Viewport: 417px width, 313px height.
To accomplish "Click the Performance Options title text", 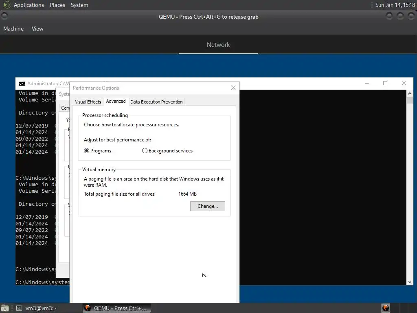I will coord(96,88).
